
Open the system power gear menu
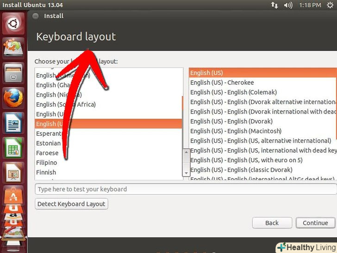coord(330,5)
